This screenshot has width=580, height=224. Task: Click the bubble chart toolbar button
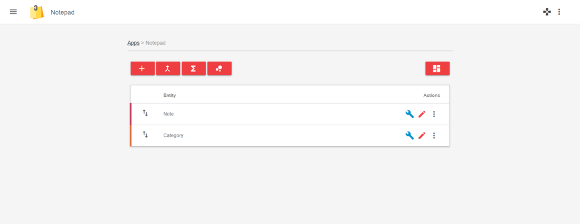[219, 68]
